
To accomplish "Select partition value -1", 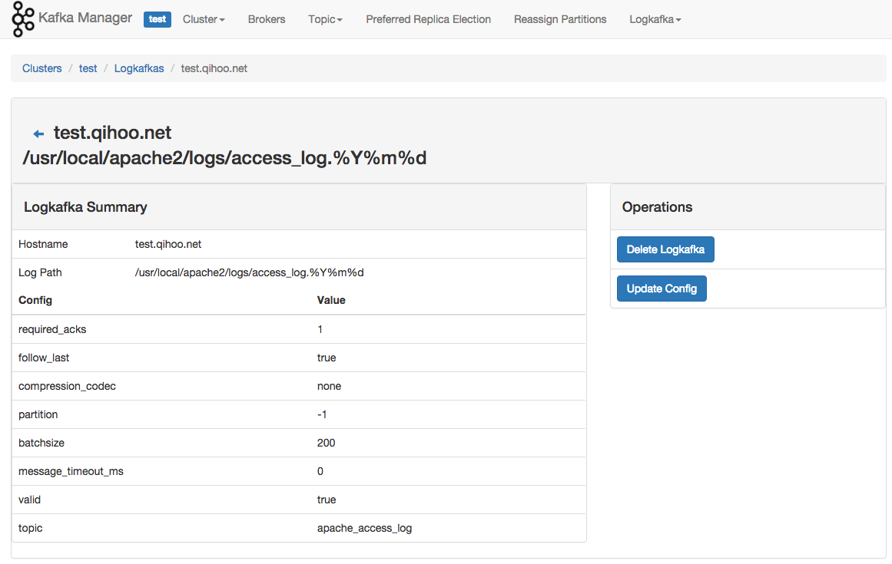I will [322, 414].
